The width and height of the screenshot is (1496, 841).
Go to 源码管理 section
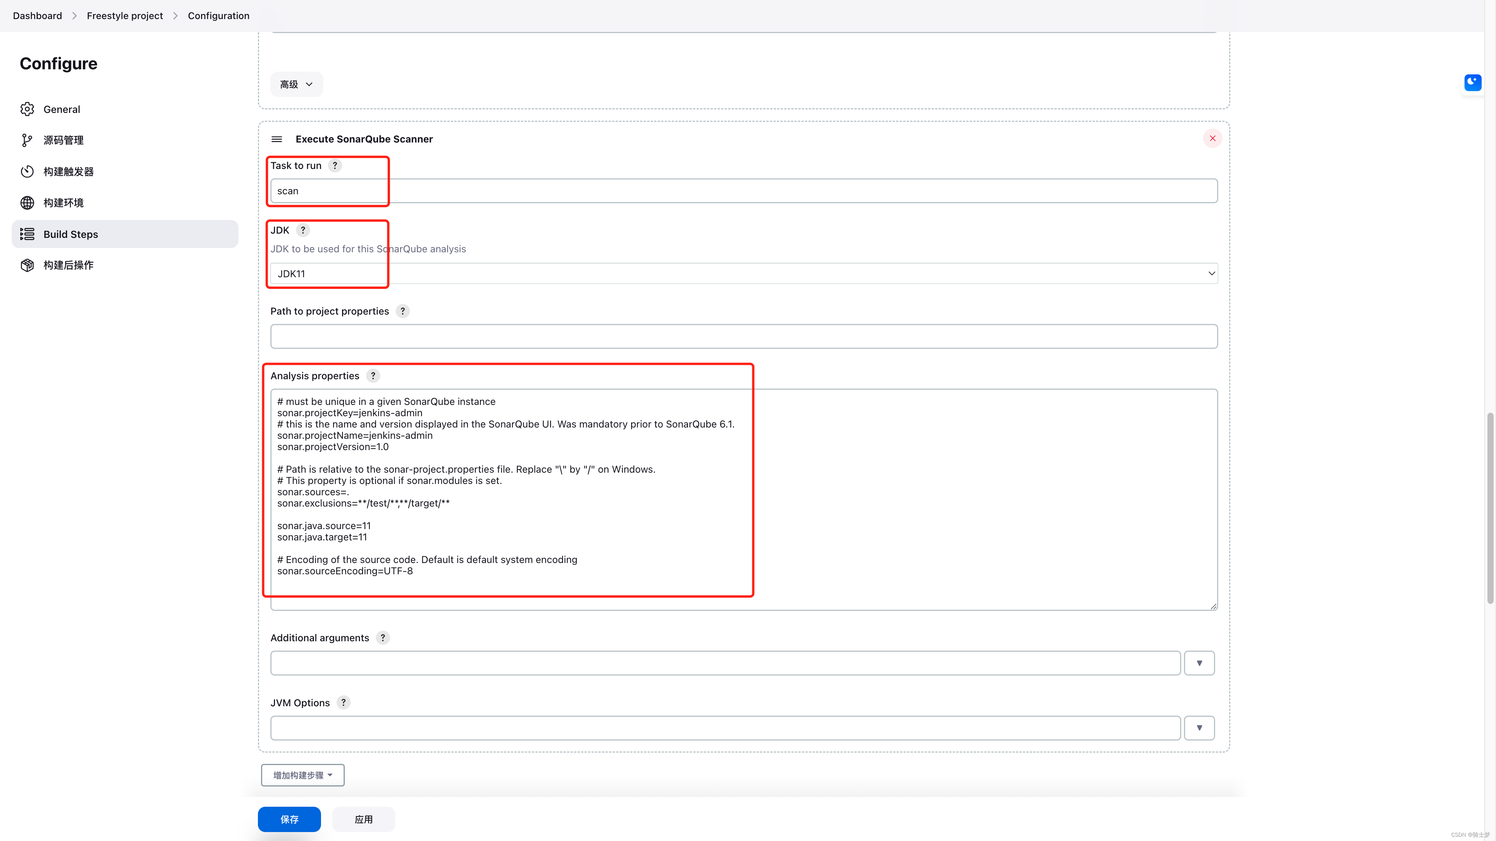tap(125, 140)
